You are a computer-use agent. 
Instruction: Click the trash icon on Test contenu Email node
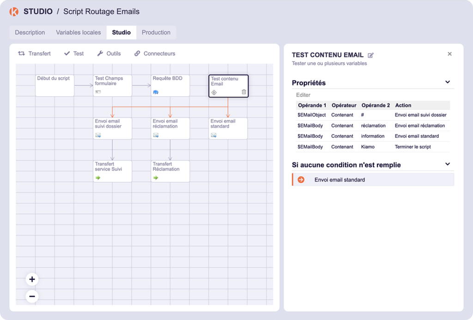coord(244,92)
